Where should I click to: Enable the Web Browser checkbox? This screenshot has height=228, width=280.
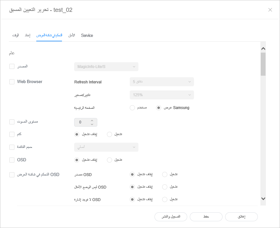click(12, 82)
